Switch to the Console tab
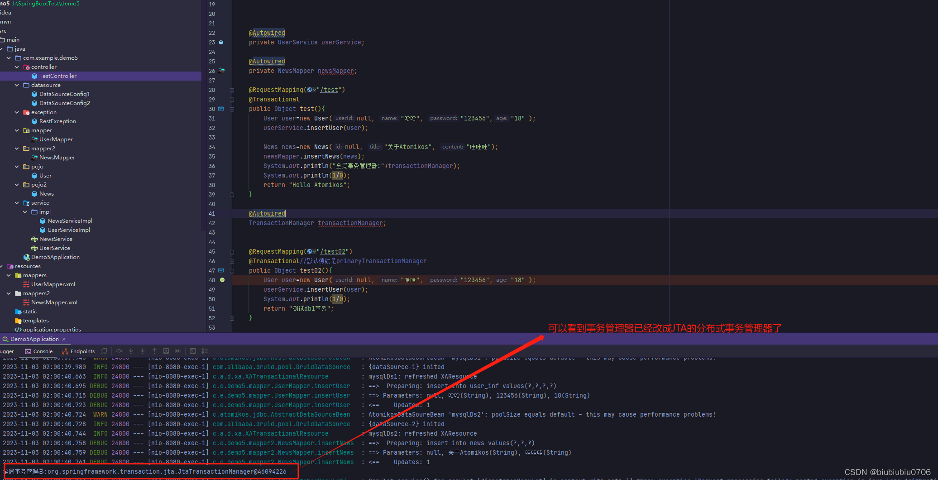The width and height of the screenshot is (938, 480). point(39,351)
